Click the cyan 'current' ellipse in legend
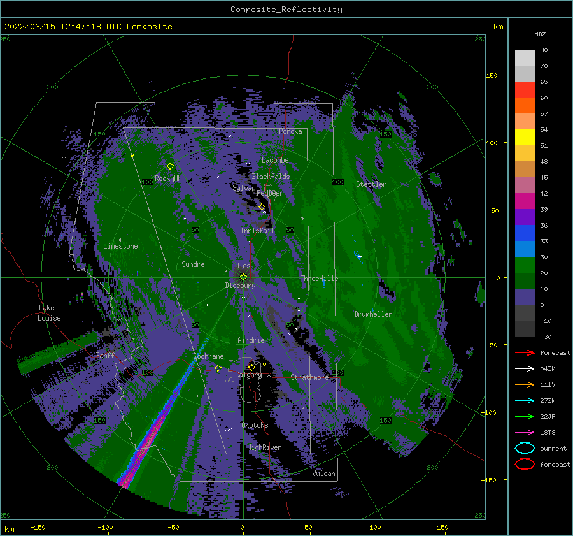Screen dimensions: 573x536 (x=525, y=448)
